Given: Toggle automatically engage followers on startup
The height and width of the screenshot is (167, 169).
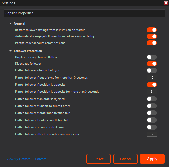Looking at the screenshot, I should 152,36.
